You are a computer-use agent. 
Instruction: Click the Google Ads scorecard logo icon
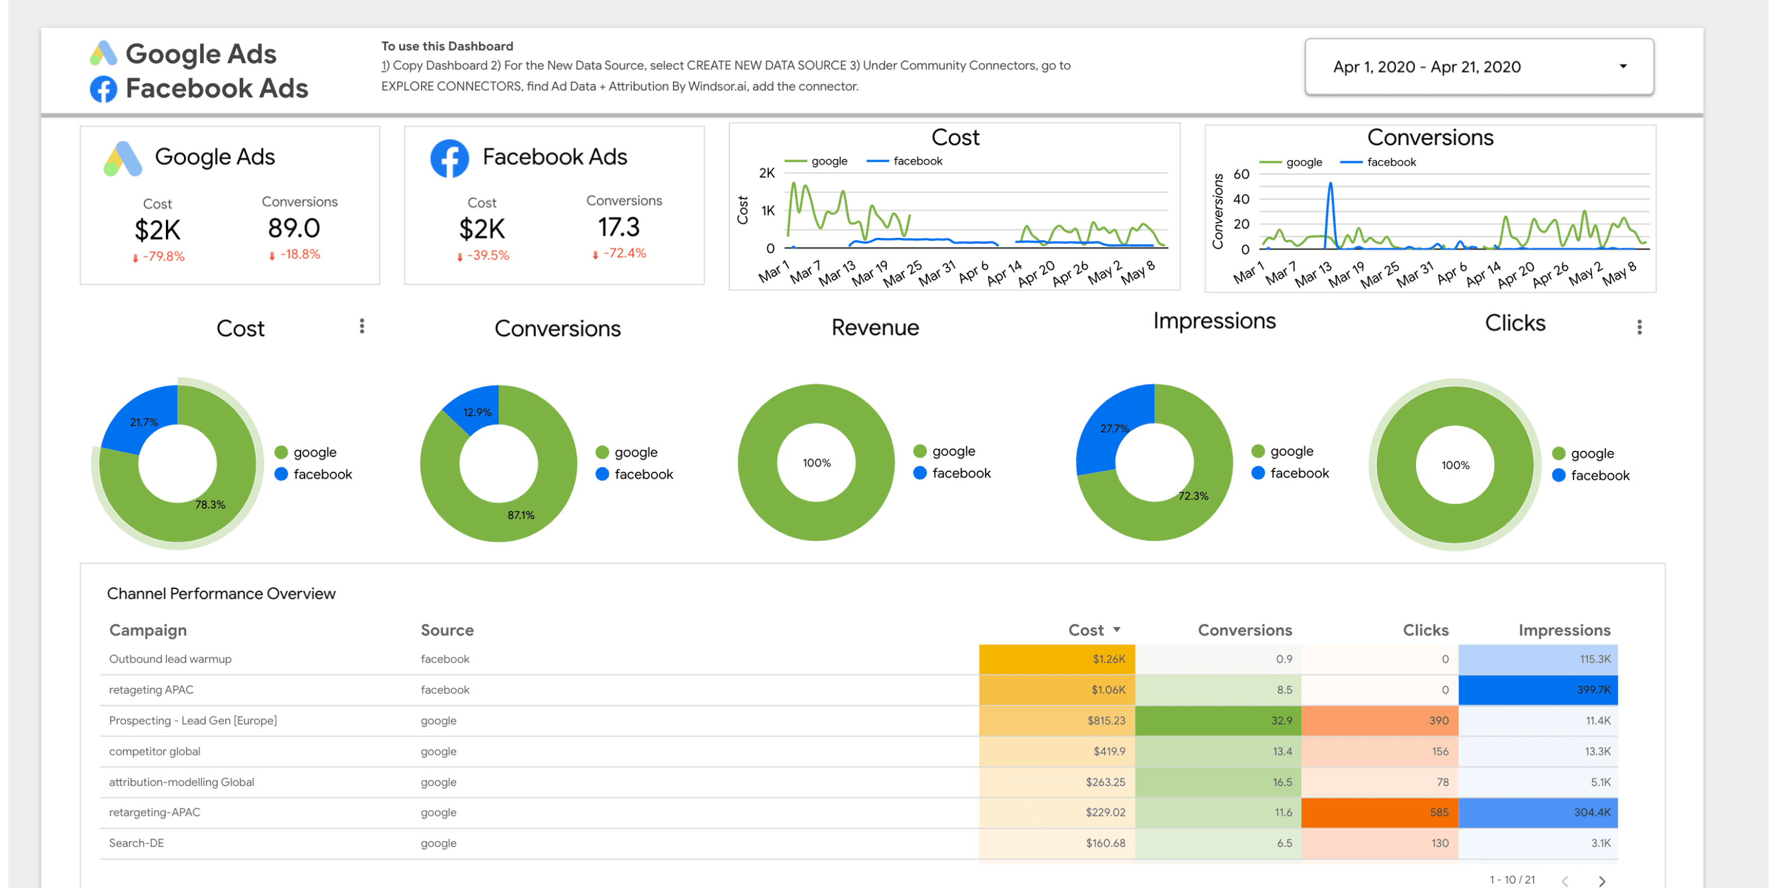[x=123, y=158]
